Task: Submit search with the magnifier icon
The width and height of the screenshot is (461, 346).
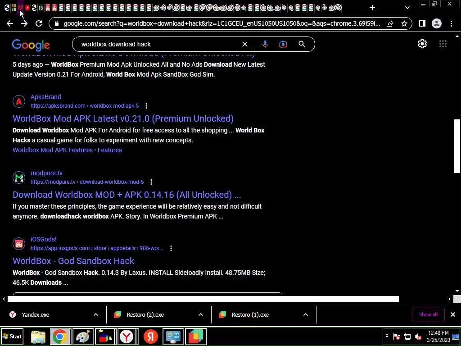Action: (x=302, y=44)
